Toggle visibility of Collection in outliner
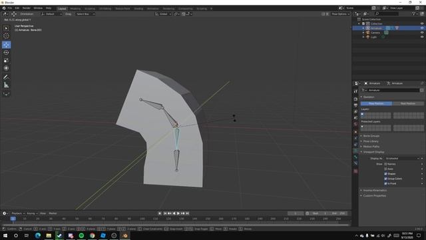426x240 pixels. [x=422, y=24]
